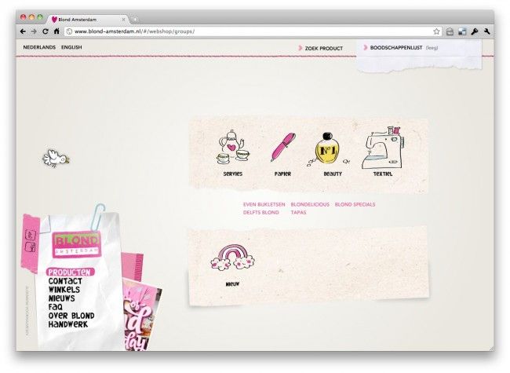
Task: Select Handwerk in the bag menu
Action: (x=68, y=324)
